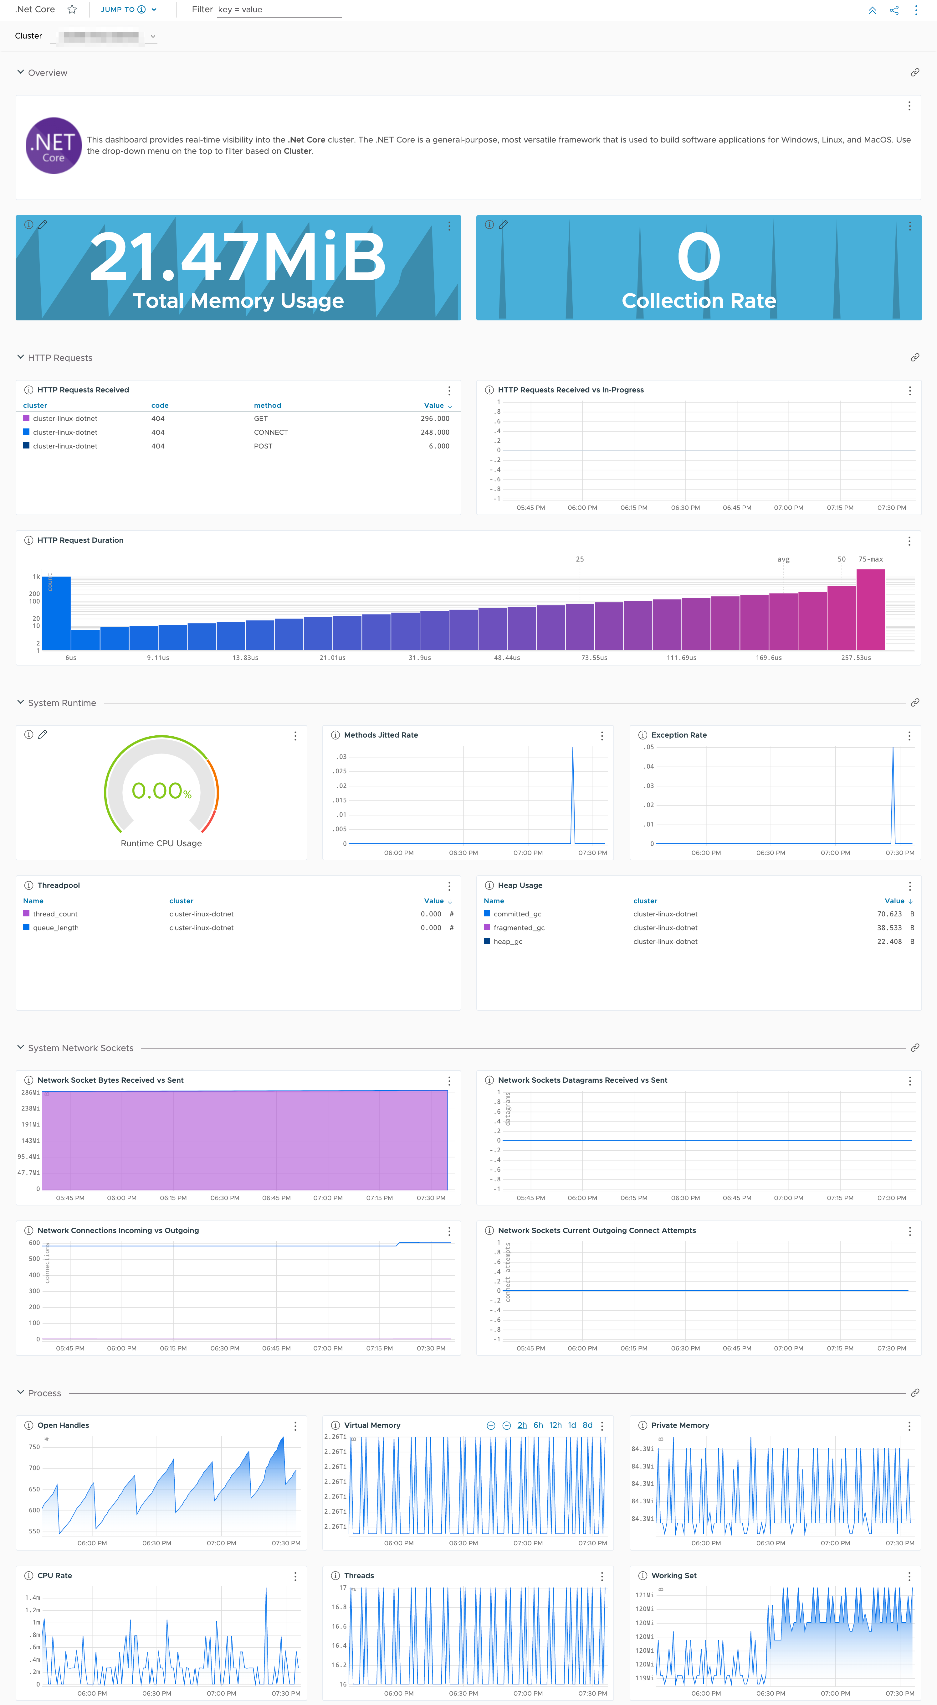Copy link to the Overview section
The image size is (937, 1705).
coord(914,72)
